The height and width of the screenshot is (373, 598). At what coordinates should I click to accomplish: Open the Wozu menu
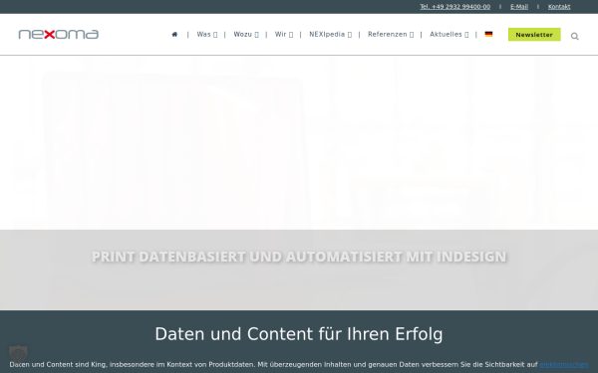point(242,34)
